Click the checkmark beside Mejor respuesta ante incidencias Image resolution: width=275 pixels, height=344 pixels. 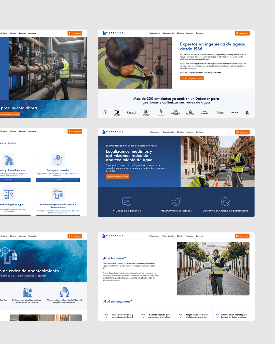[x=180, y=316]
